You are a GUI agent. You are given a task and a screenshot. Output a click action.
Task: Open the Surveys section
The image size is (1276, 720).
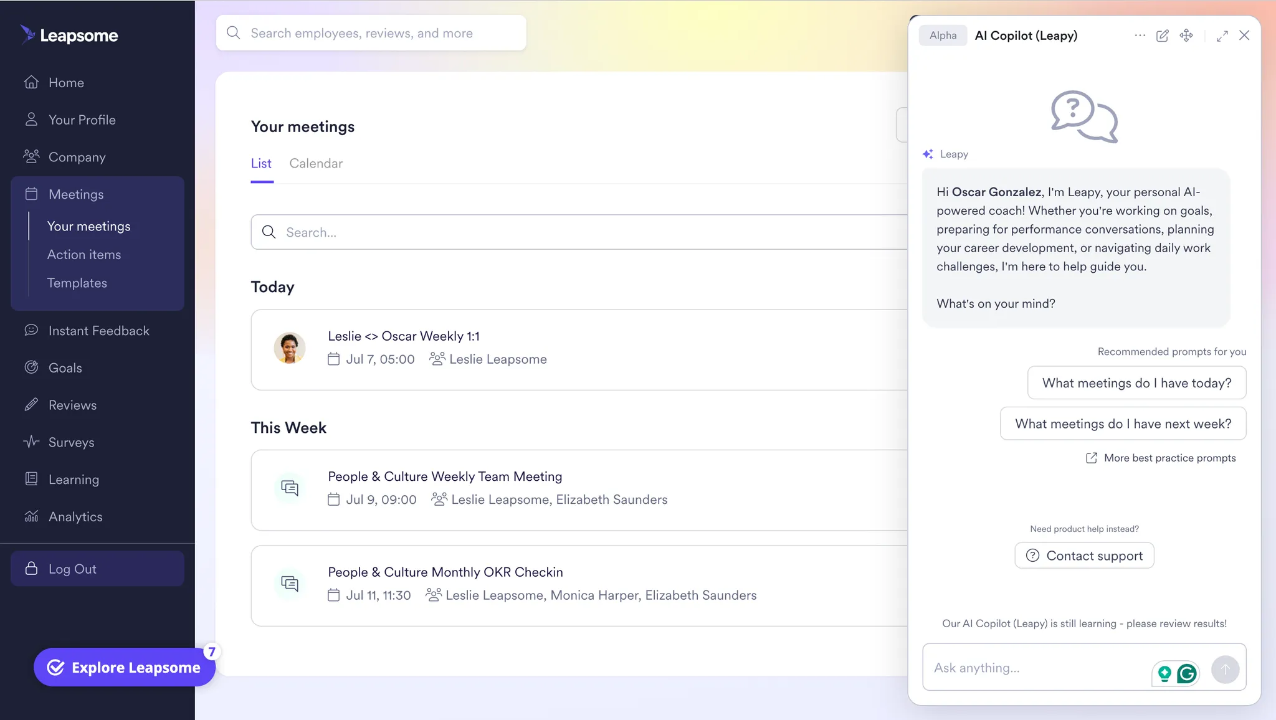tap(71, 442)
